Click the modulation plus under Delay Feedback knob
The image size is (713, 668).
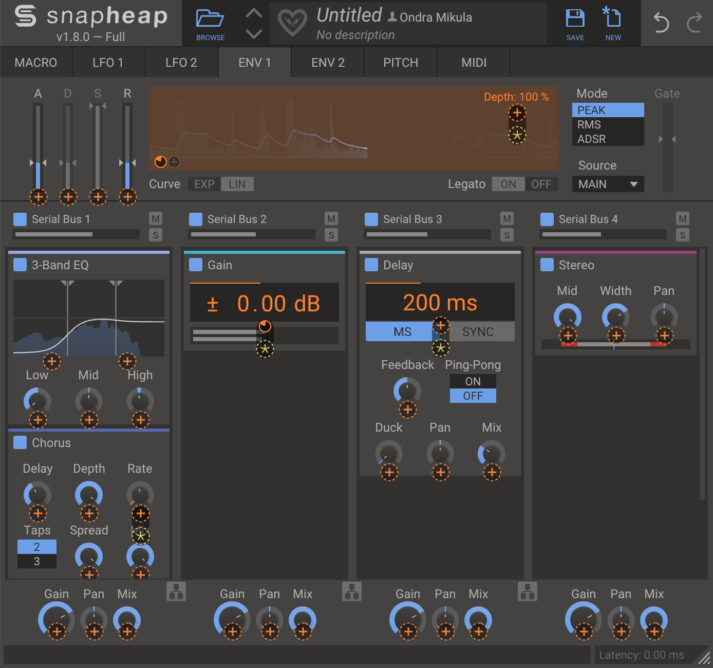pos(408,410)
